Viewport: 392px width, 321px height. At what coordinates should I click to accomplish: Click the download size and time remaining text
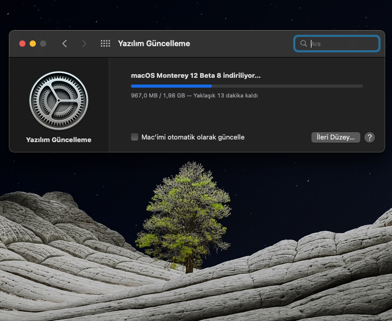(194, 95)
